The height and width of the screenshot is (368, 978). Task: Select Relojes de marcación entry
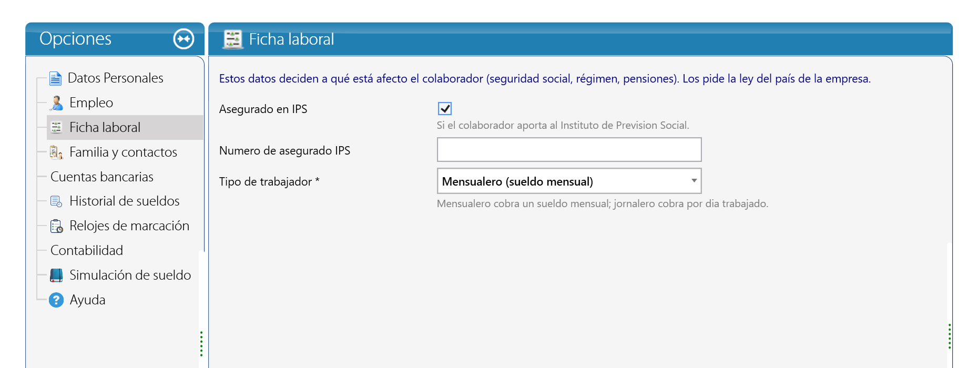pyautogui.click(x=129, y=226)
